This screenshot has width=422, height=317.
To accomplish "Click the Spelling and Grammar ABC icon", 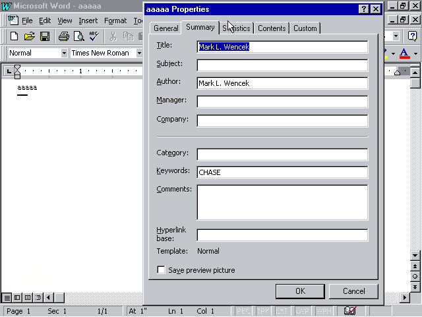I will click(x=94, y=36).
